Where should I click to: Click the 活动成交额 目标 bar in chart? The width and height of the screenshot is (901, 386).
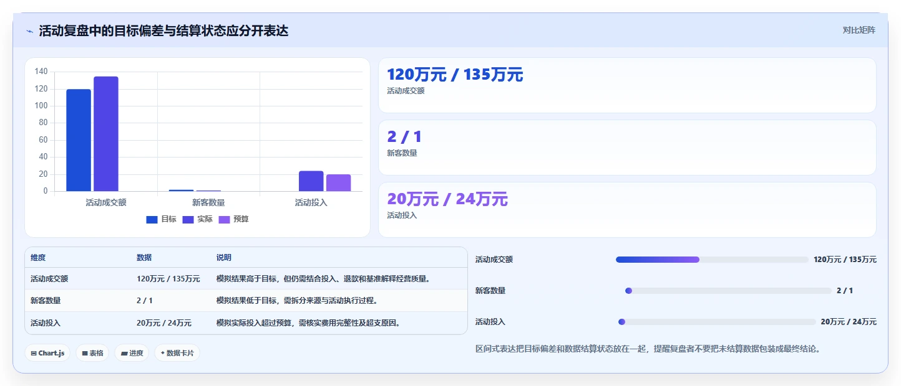click(x=79, y=140)
